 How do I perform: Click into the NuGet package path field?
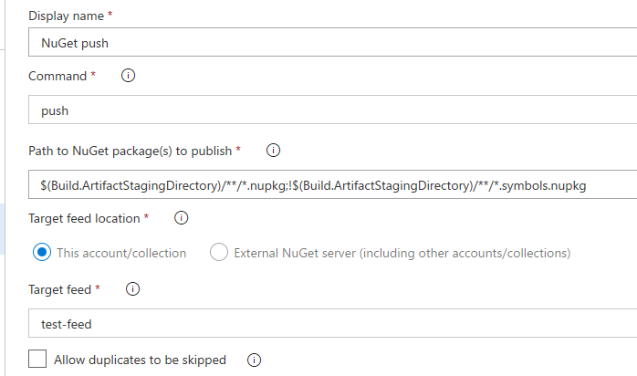click(333, 184)
